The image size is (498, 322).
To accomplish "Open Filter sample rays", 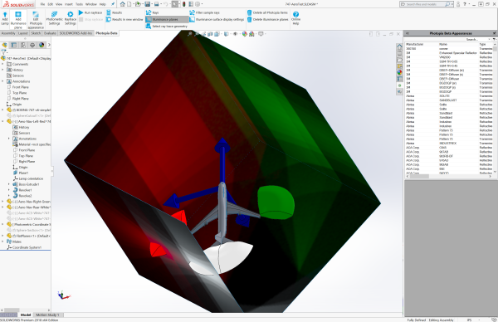I will click(x=204, y=12).
